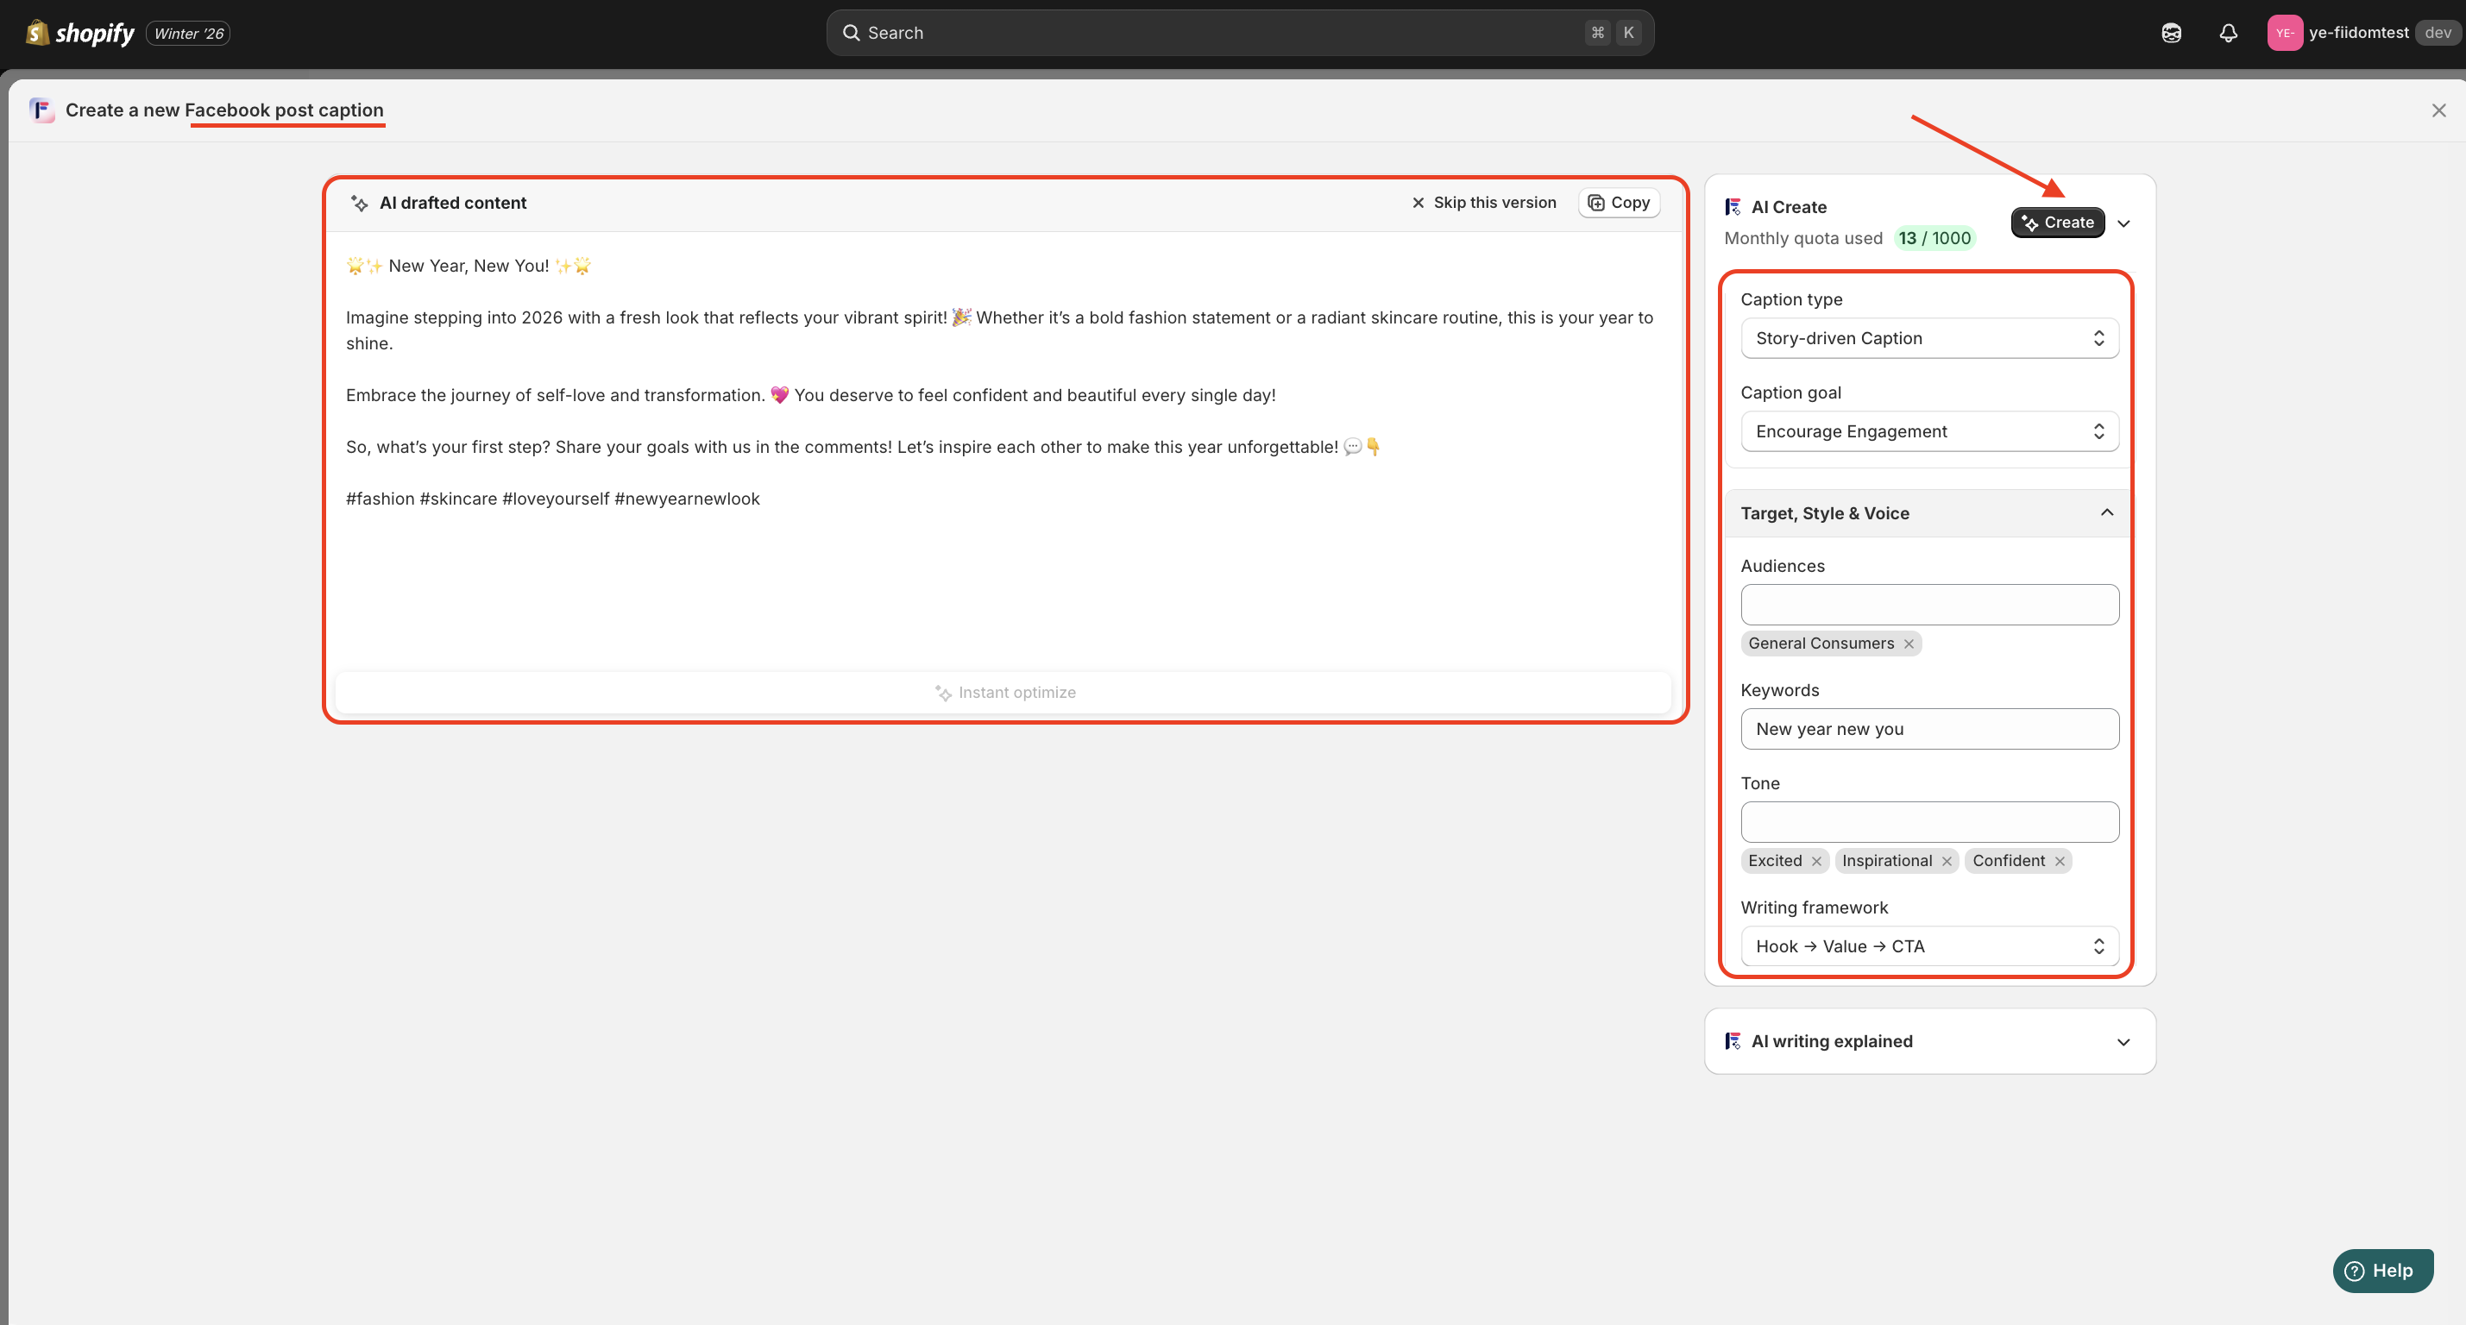
Task: Close the Facebook post caption dialog
Action: point(2438,110)
